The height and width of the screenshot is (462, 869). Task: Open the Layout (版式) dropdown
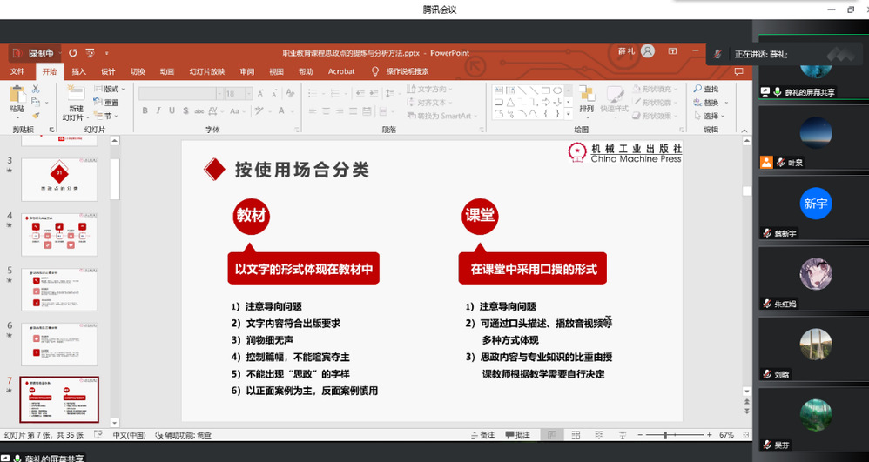click(x=113, y=89)
